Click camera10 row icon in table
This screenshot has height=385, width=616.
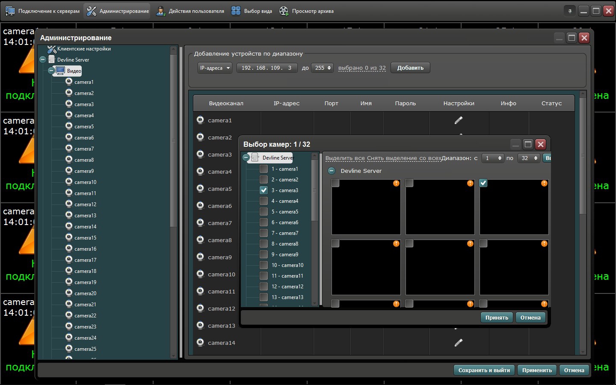click(200, 274)
